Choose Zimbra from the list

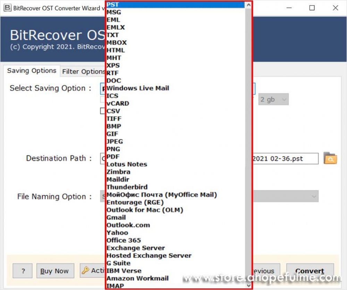[176, 172]
